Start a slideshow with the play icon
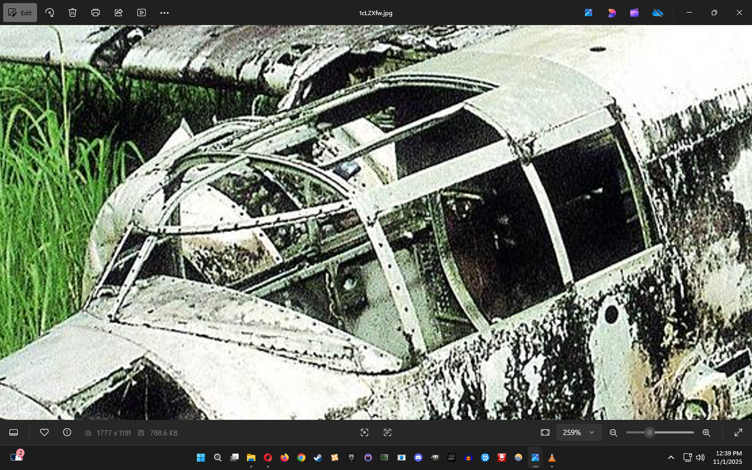This screenshot has height=470, width=752. 142,13
